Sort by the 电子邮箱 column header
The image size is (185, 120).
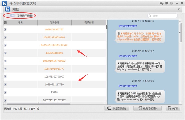[x=89, y=22]
